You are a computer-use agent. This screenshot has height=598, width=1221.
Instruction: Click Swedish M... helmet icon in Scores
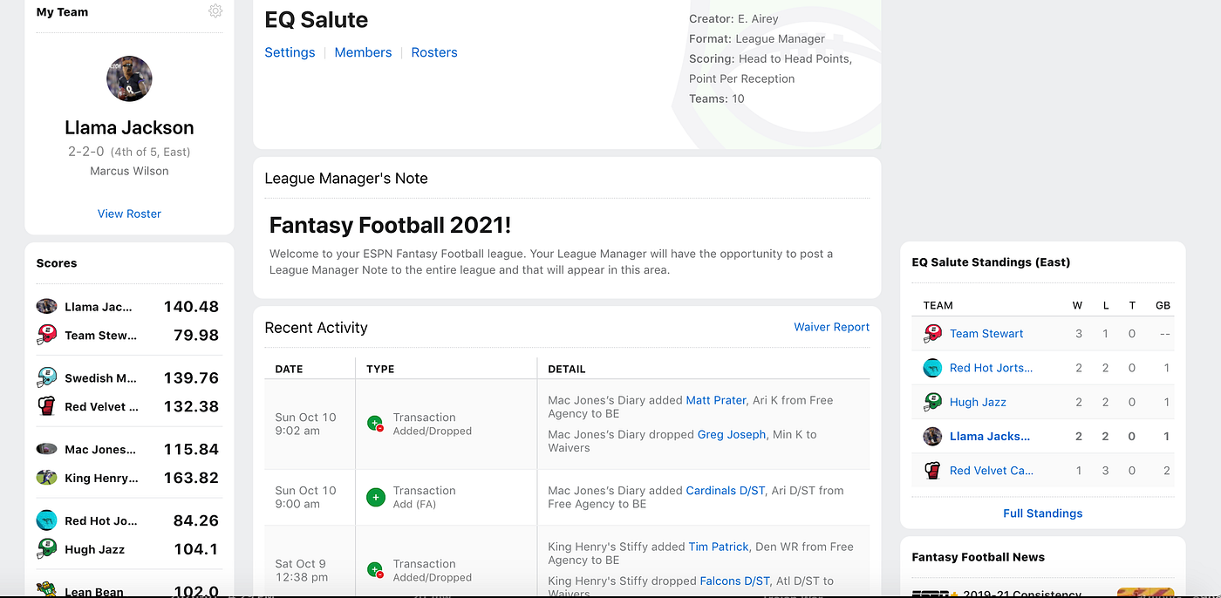47,377
